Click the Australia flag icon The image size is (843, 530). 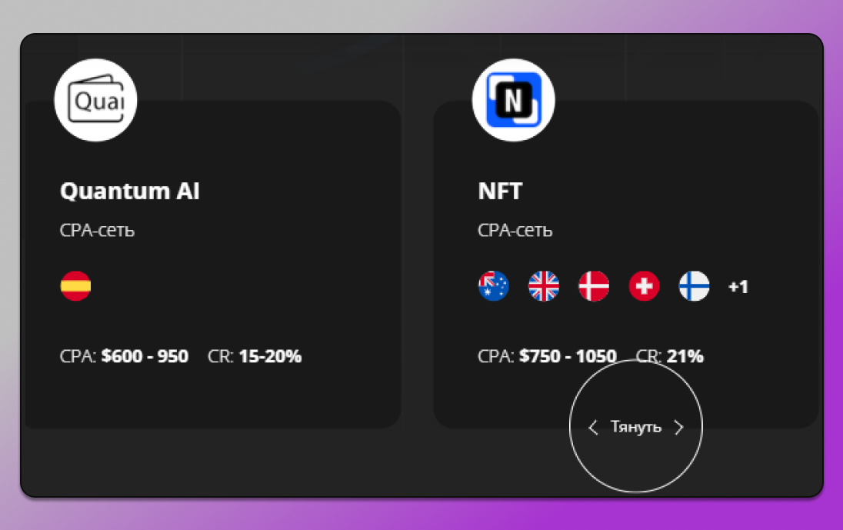pos(493,286)
